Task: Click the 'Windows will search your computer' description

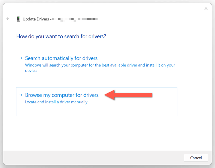Action: point(100,65)
